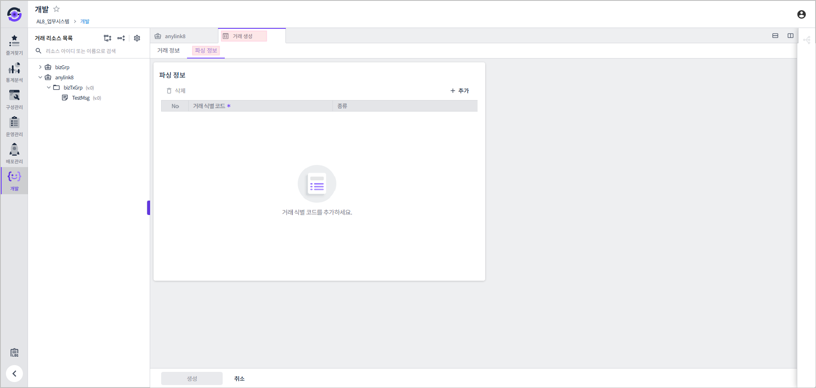The image size is (816, 388).
Task: Click the share graph icon at right edge
Action: pyautogui.click(x=807, y=40)
